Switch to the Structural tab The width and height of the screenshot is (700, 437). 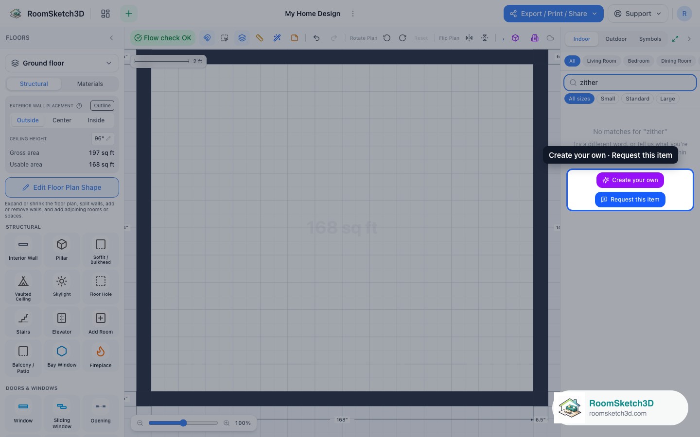(x=34, y=84)
